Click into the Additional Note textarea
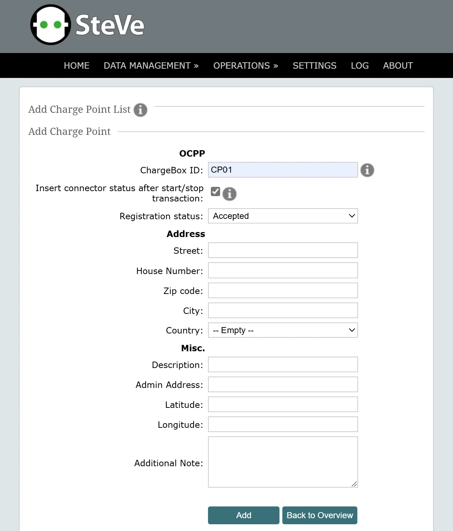Image resolution: width=453 pixels, height=531 pixels. [x=283, y=462]
